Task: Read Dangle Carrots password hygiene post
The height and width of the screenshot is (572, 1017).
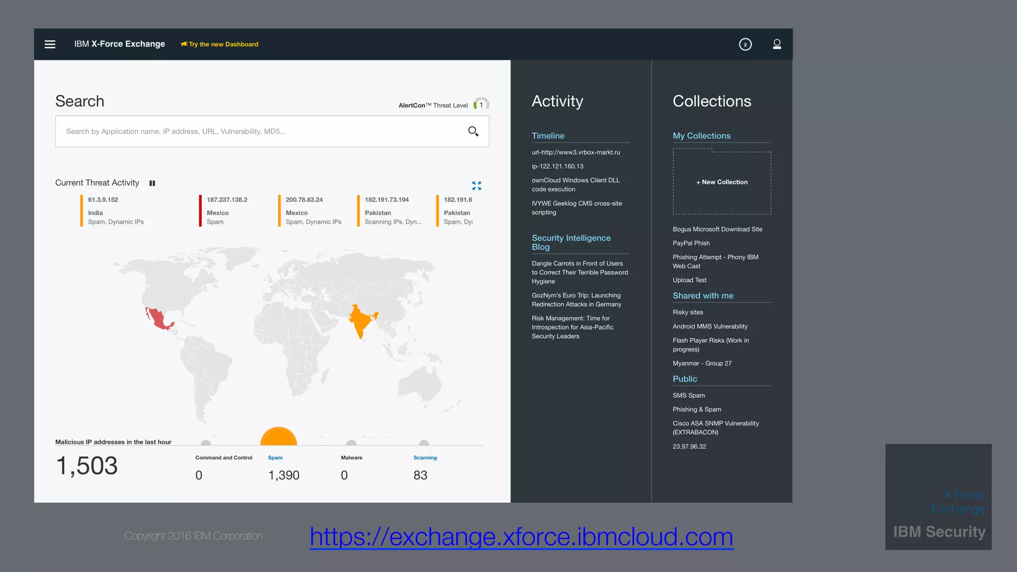Action: click(x=580, y=272)
